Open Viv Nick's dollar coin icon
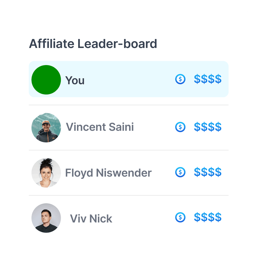 181,218
